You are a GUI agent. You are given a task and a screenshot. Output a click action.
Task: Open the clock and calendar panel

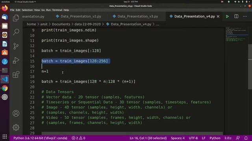coord(130,2)
